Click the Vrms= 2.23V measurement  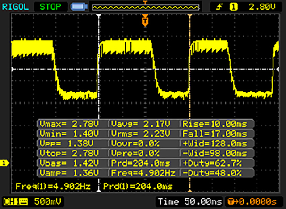pyautogui.click(x=141, y=134)
